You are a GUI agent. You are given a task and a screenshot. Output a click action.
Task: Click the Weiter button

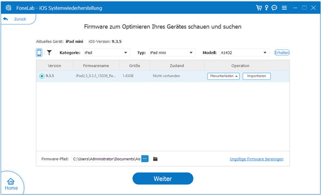pyautogui.click(x=163, y=178)
